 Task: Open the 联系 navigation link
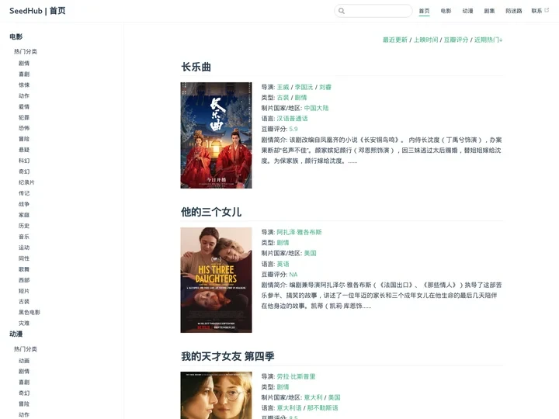(x=536, y=11)
